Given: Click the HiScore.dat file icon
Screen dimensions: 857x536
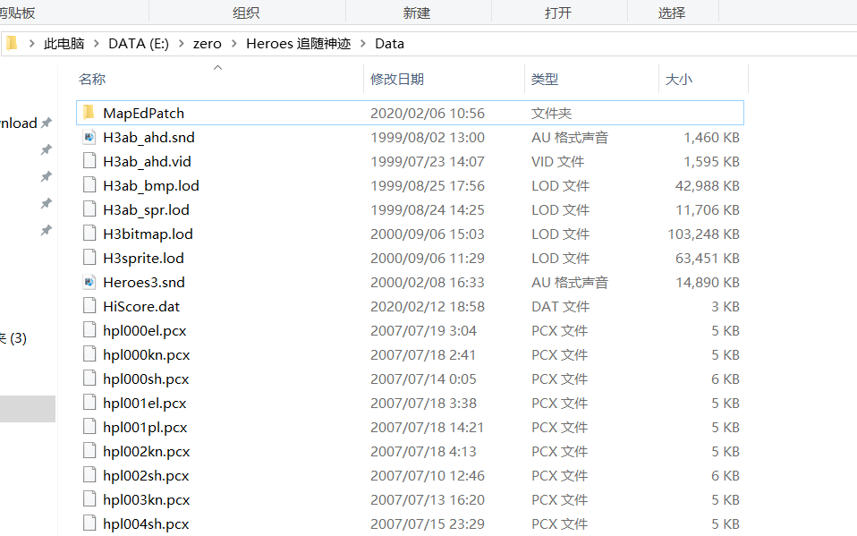Looking at the screenshot, I should [89, 306].
